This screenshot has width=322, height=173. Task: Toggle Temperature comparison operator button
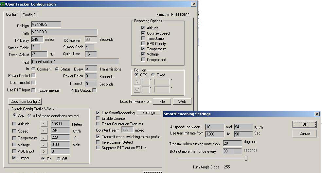44,138
